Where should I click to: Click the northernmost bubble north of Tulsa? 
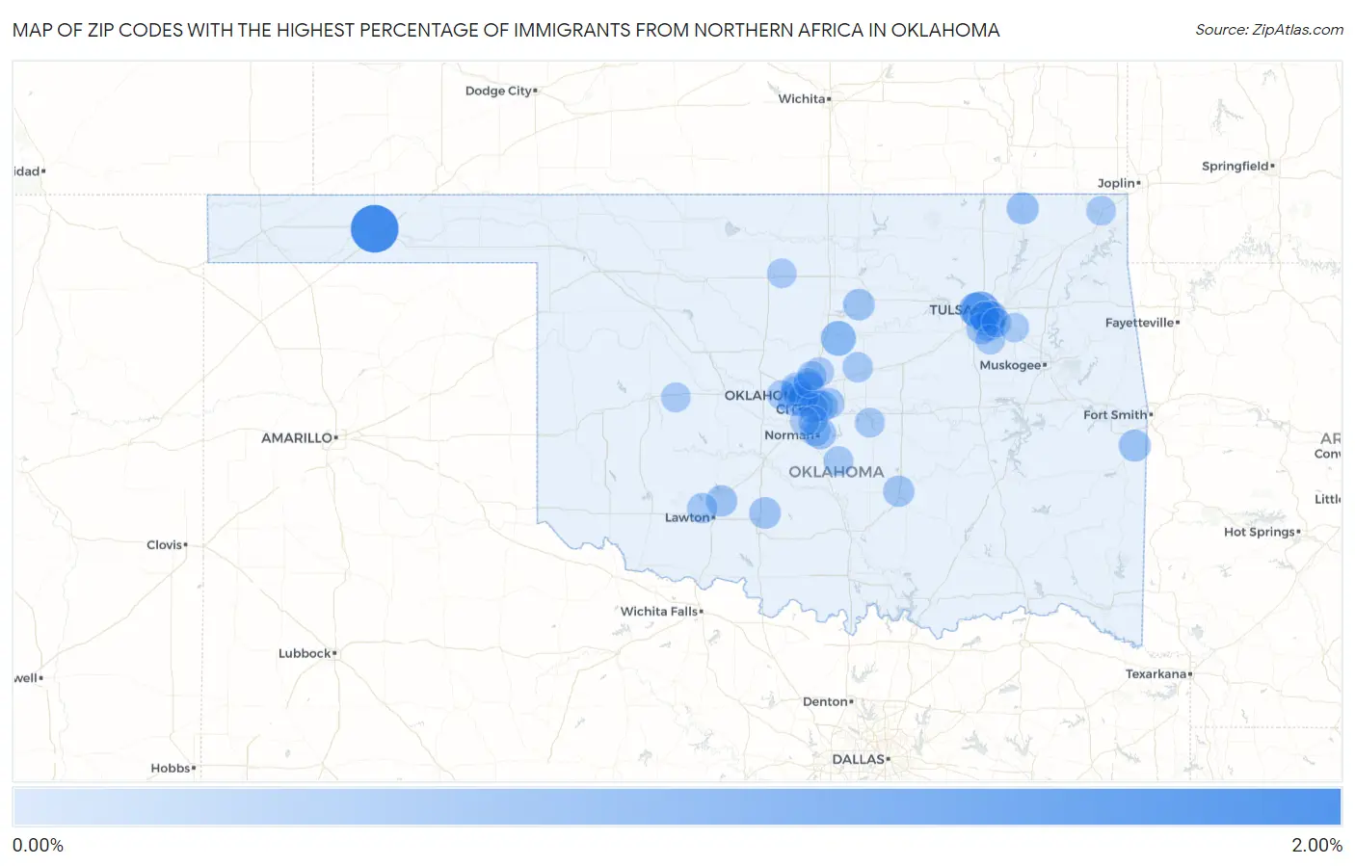pyautogui.click(x=1023, y=208)
